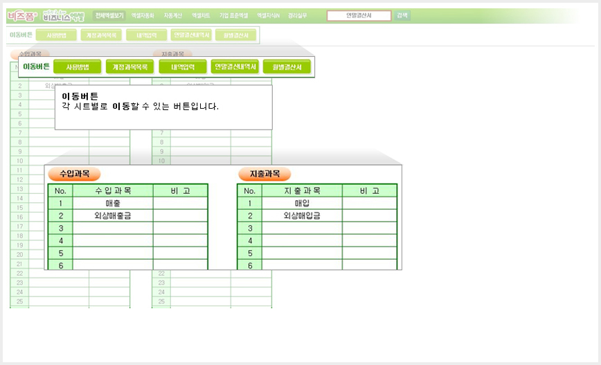The height and width of the screenshot is (365, 601).
Task: Click row number 25 in left background table
Action: coord(19,301)
